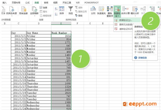This screenshot has width=161, height=110.
Task: Open the Sort (排序) dialog icon
Action: point(62,9)
